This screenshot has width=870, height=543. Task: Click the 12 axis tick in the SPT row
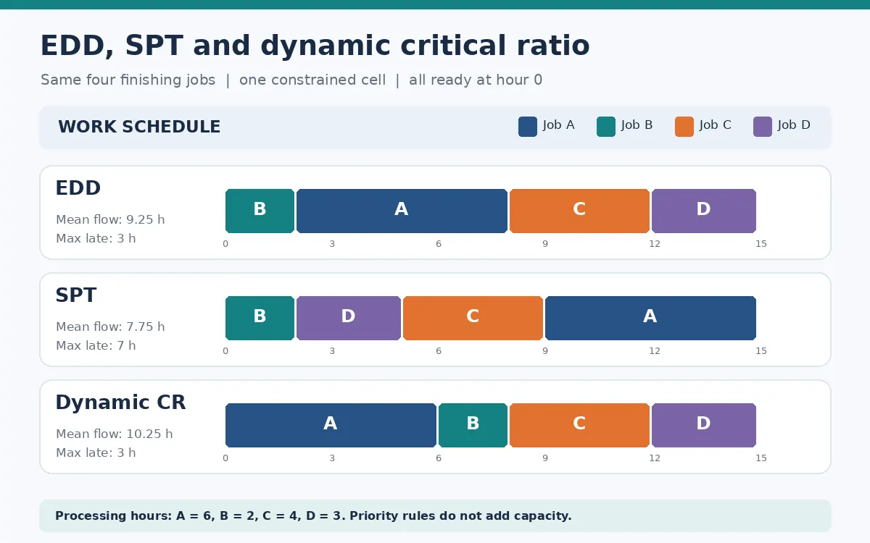tap(655, 351)
